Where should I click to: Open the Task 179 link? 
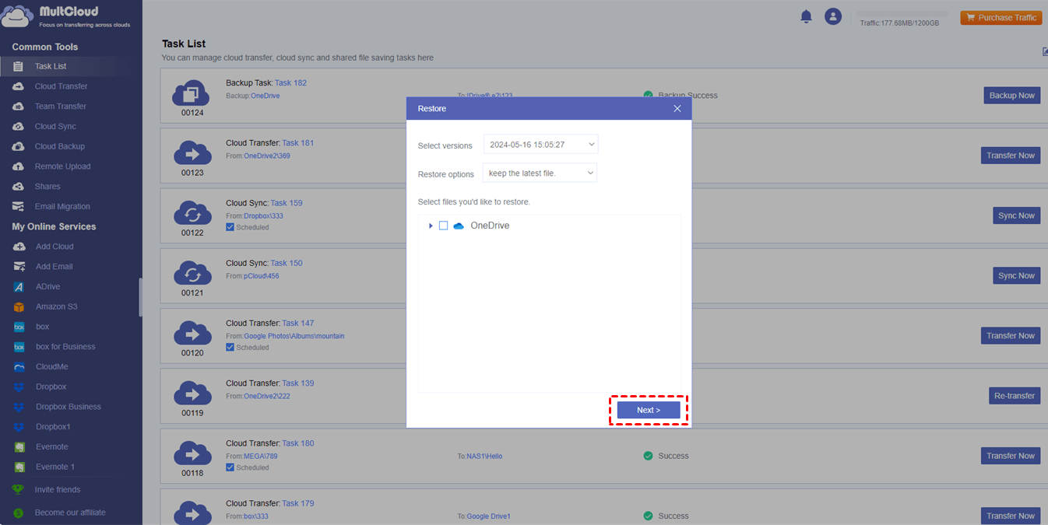coord(298,503)
